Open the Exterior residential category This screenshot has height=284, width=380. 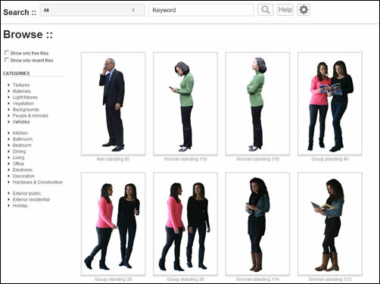(x=31, y=199)
